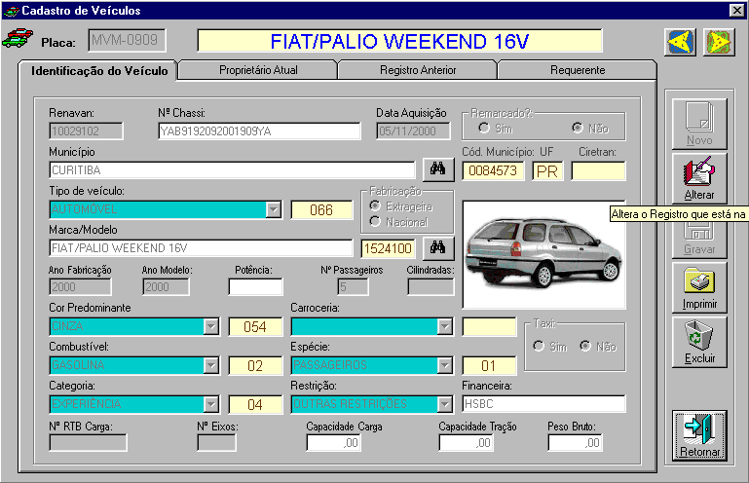This screenshot has width=749, height=483.
Task: Click the vehicle type code 066
Action: pos(321,209)
